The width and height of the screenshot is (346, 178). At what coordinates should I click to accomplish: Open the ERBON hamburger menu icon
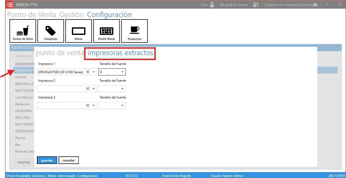click(9, 5)
